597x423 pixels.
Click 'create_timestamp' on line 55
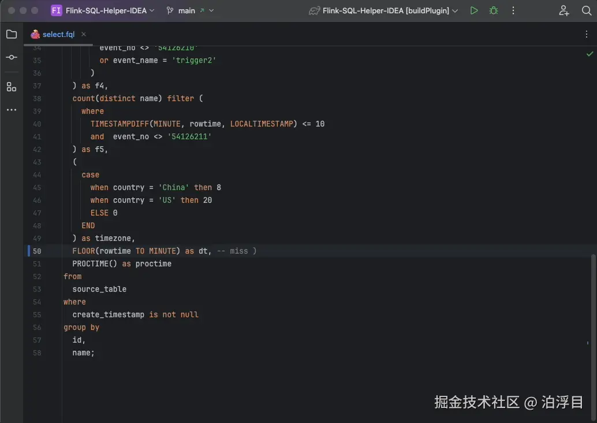tap(109, 315)
